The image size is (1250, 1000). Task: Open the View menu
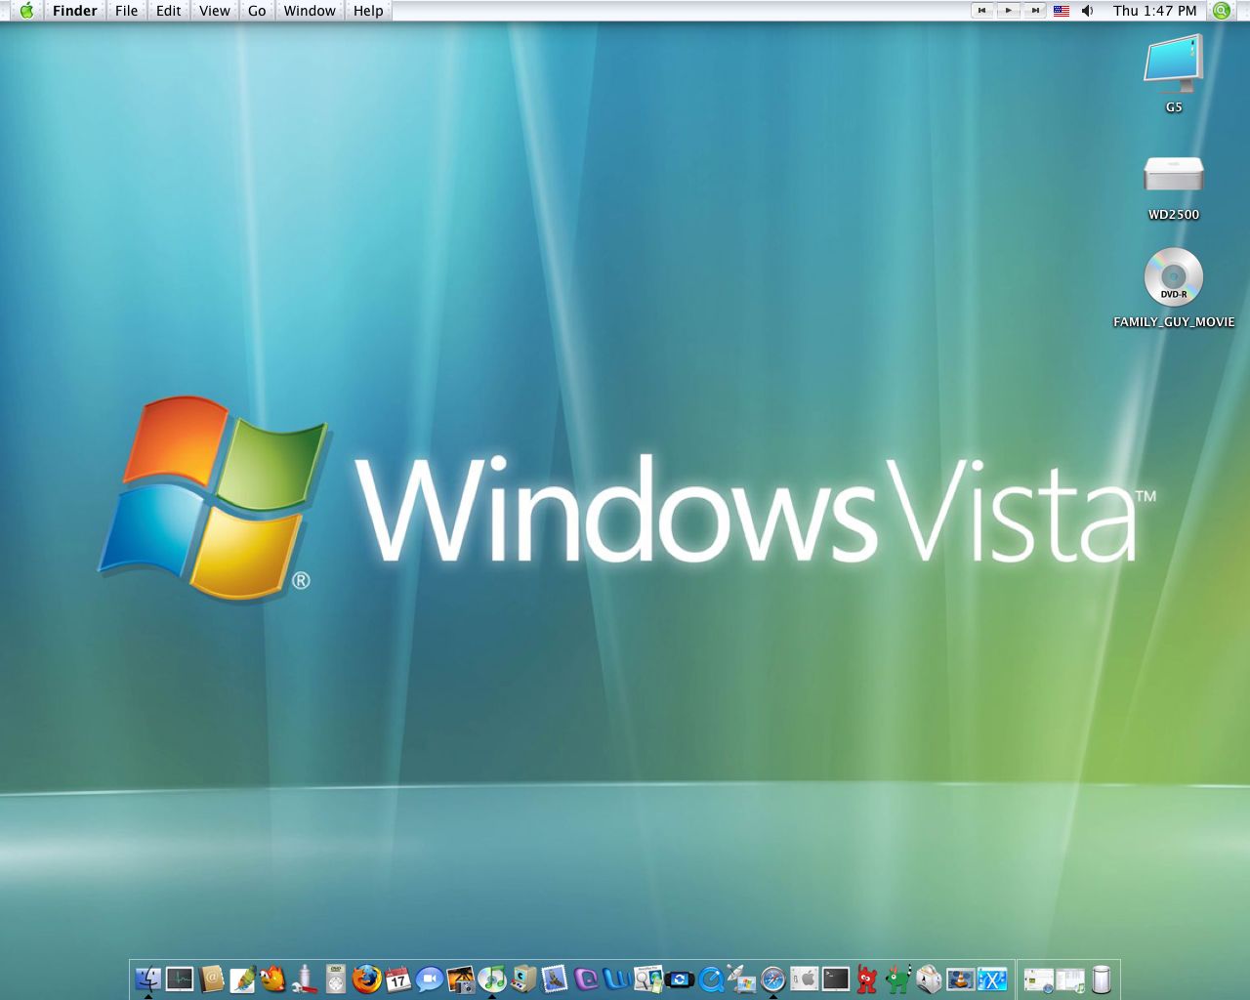click(x=214, y=11)
